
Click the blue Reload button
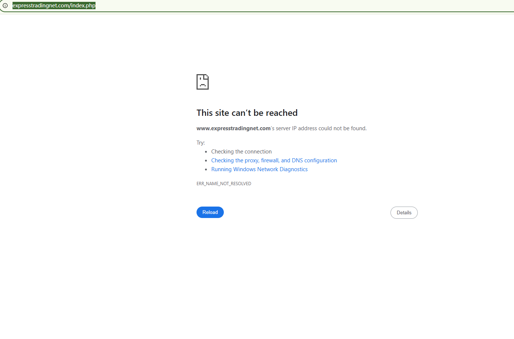pos(210,212)
